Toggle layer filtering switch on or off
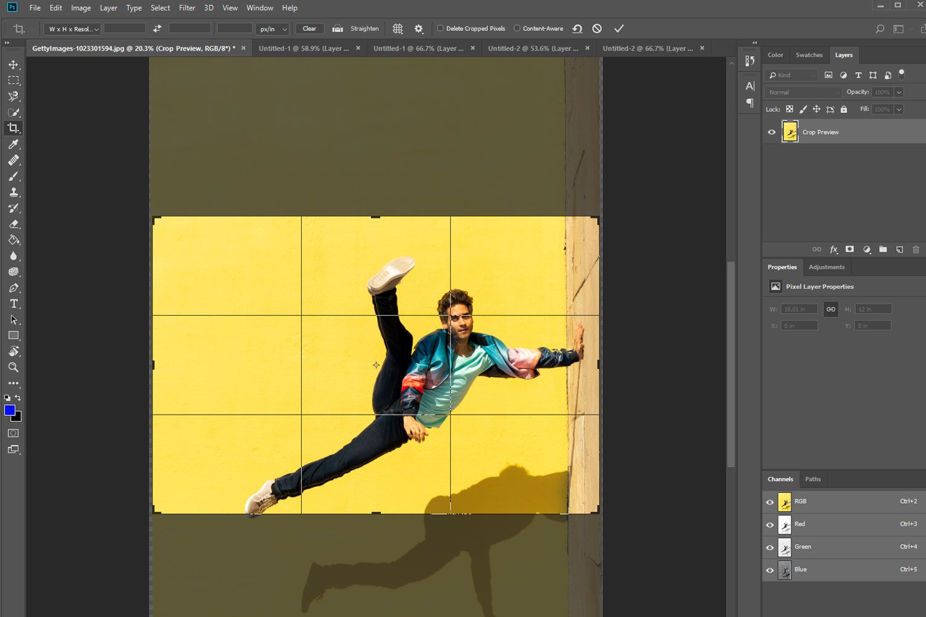Screen dimensions: 926x617 [901, 74]
